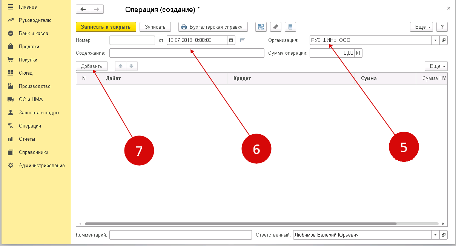Open the calculator for Сумма операции

tap(358, 53)
